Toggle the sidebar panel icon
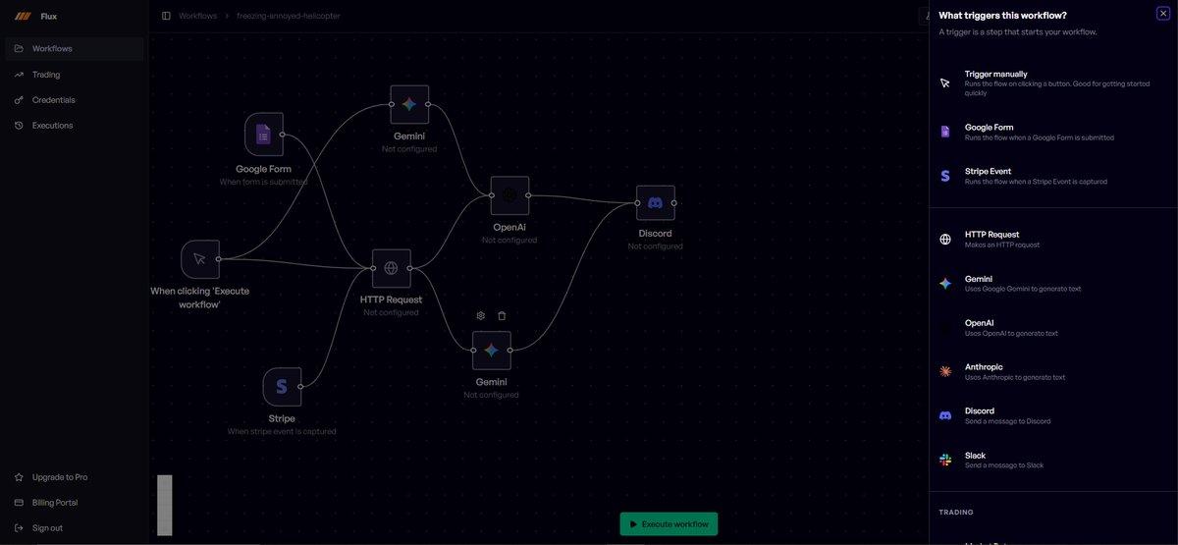 tap(166, 16)
